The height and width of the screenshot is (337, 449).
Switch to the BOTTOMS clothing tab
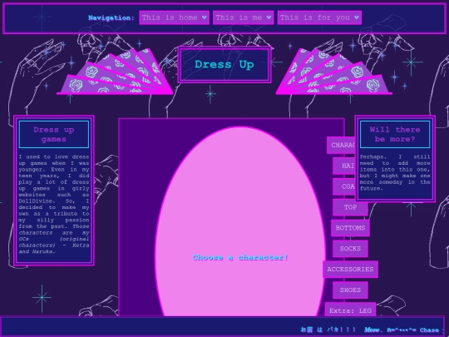click(350, 228)
